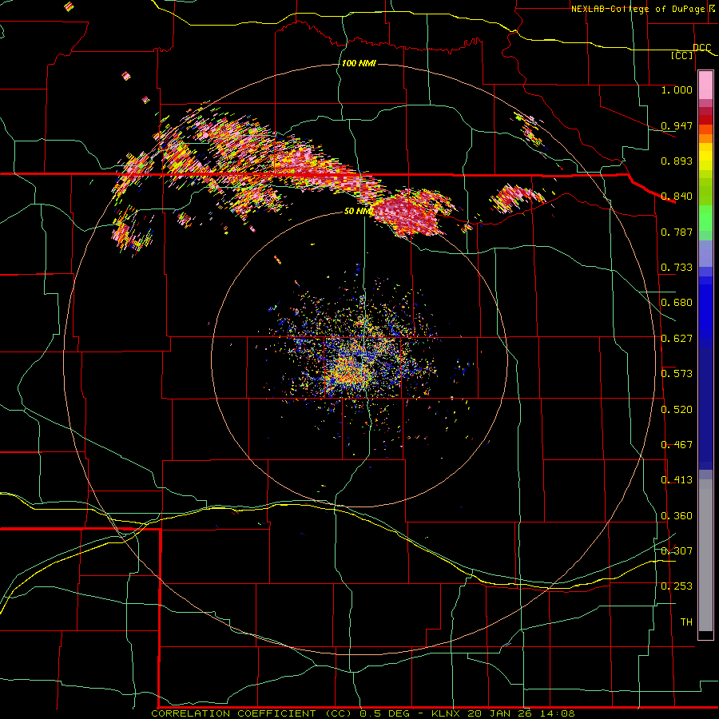Click the 0.680 scale value
The height and width of the screenshot is (719, 719).
coord(677,303)
